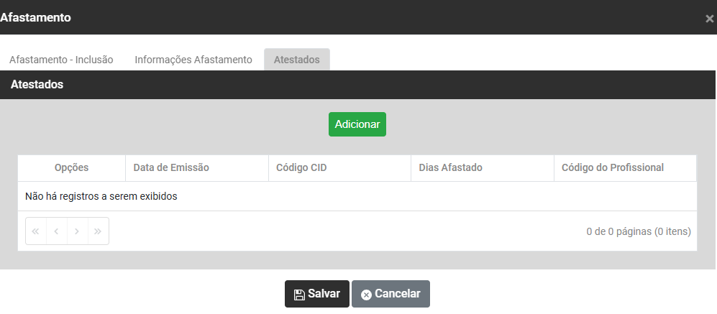Open the Informações Afastamento tab
717x314 pixels.
click(193, 60)
